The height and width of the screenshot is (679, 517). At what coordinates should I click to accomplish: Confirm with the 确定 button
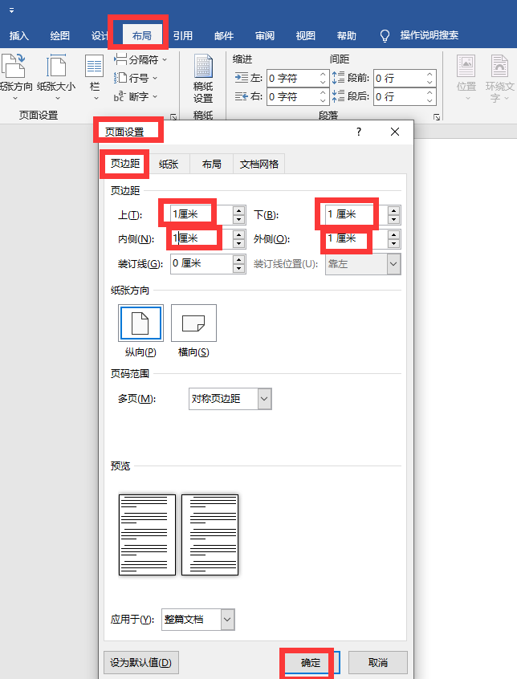[311, 662]
